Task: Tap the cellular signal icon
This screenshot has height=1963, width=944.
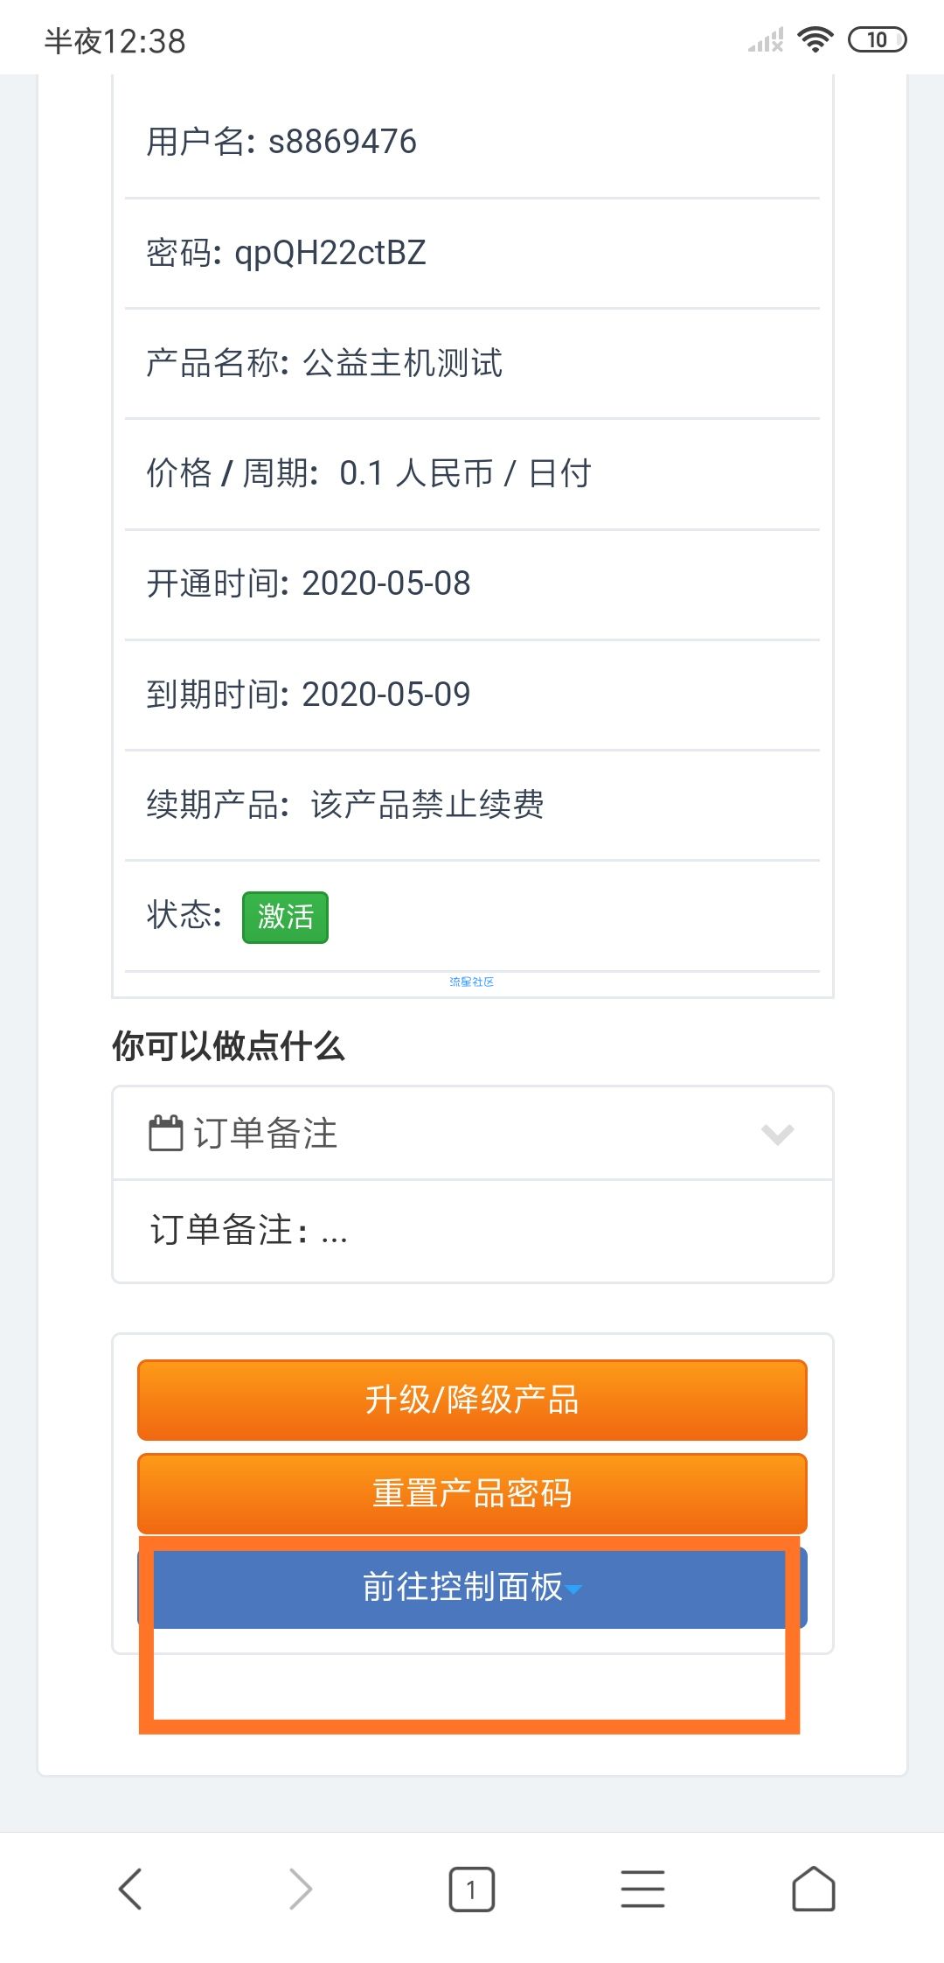Action: coord(766,40)
